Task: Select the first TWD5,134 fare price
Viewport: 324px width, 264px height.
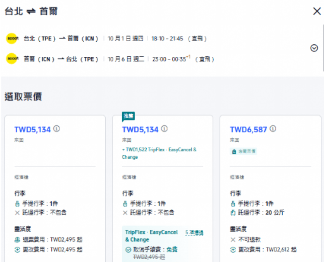Action: (32, 130)
